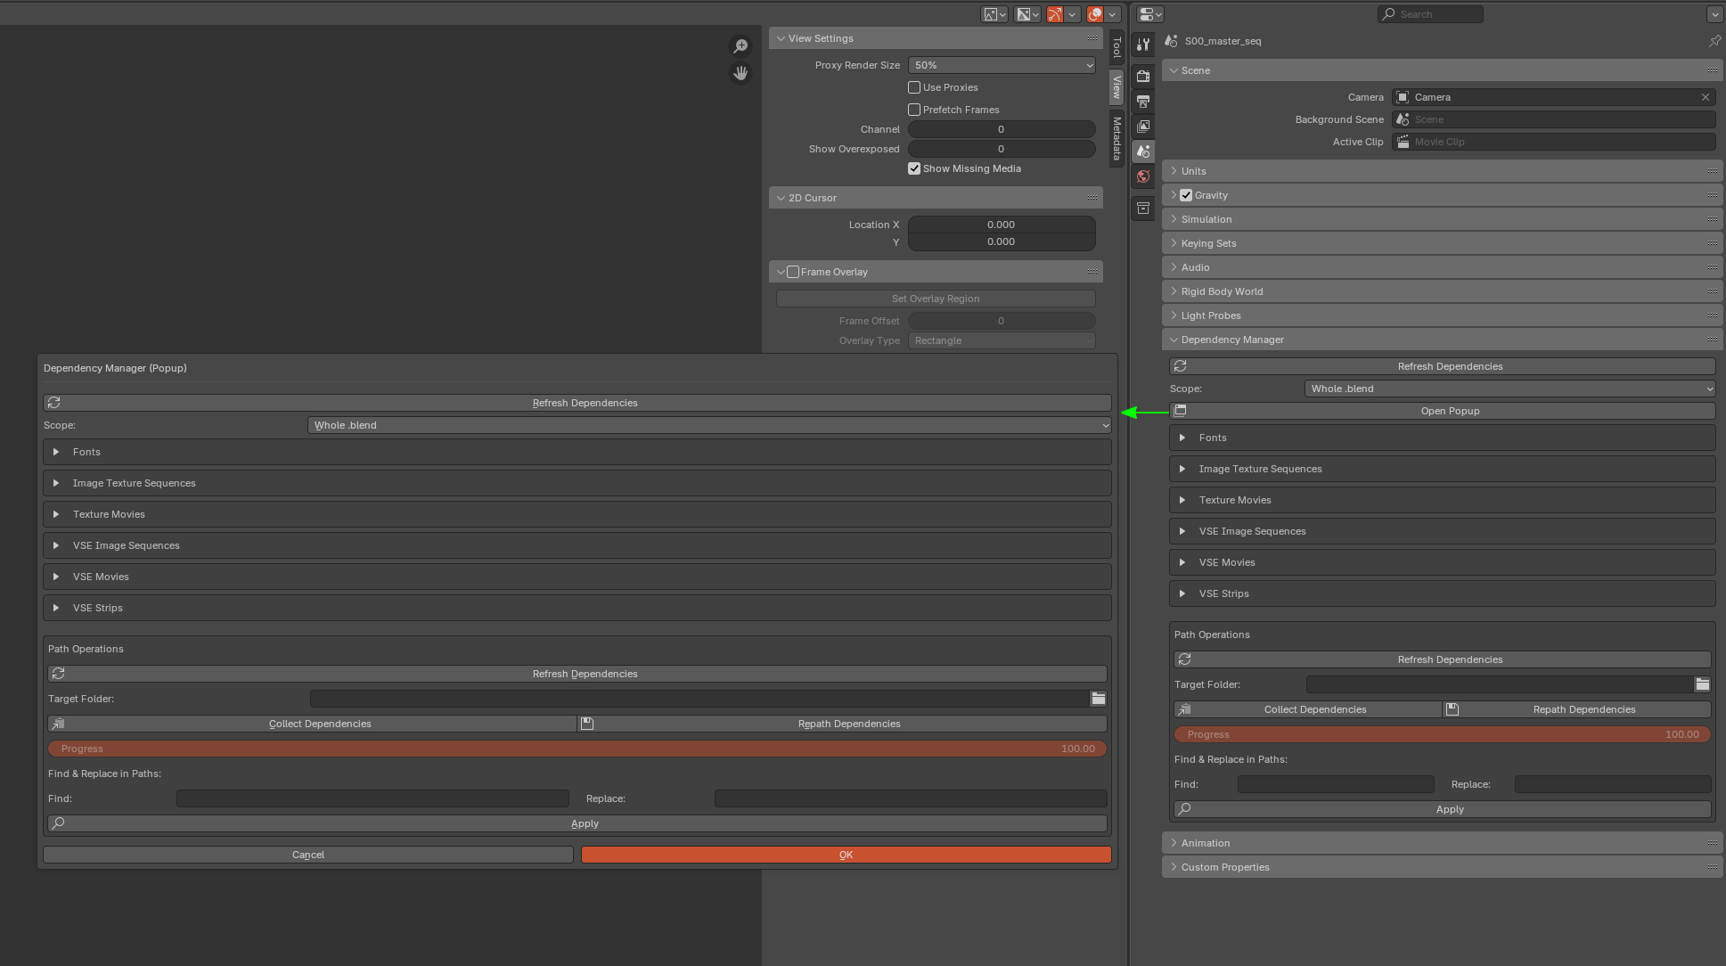Image resolution: width=1726 pixels, height=966 pixels.
Task: Click the zoom magnifier icon in the preview
Action: (740, 46)
